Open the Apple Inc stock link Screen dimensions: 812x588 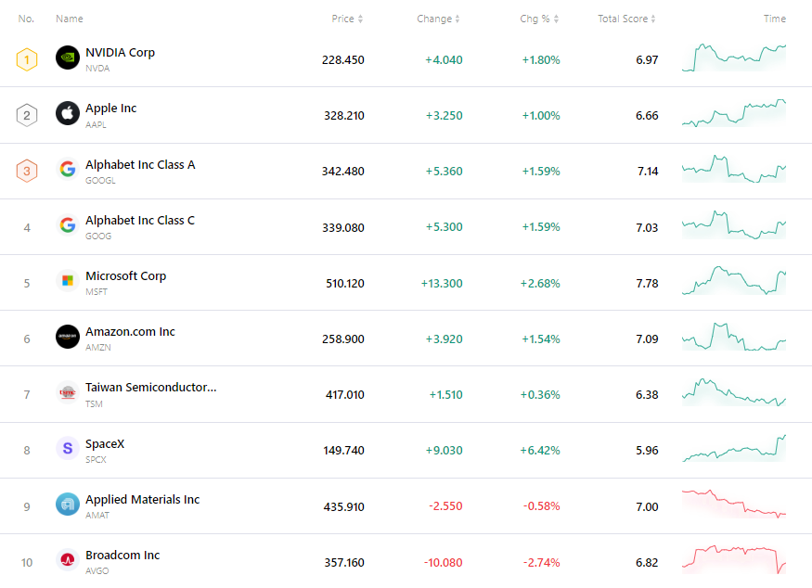click(x=110, y=109)
